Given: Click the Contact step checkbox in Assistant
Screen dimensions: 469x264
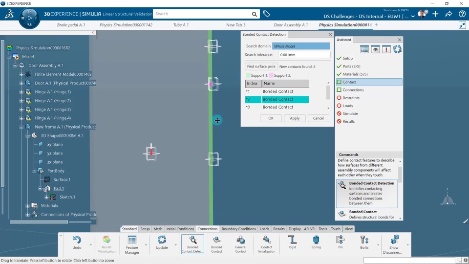Looking at the screenshot, I should pos(339,82).
